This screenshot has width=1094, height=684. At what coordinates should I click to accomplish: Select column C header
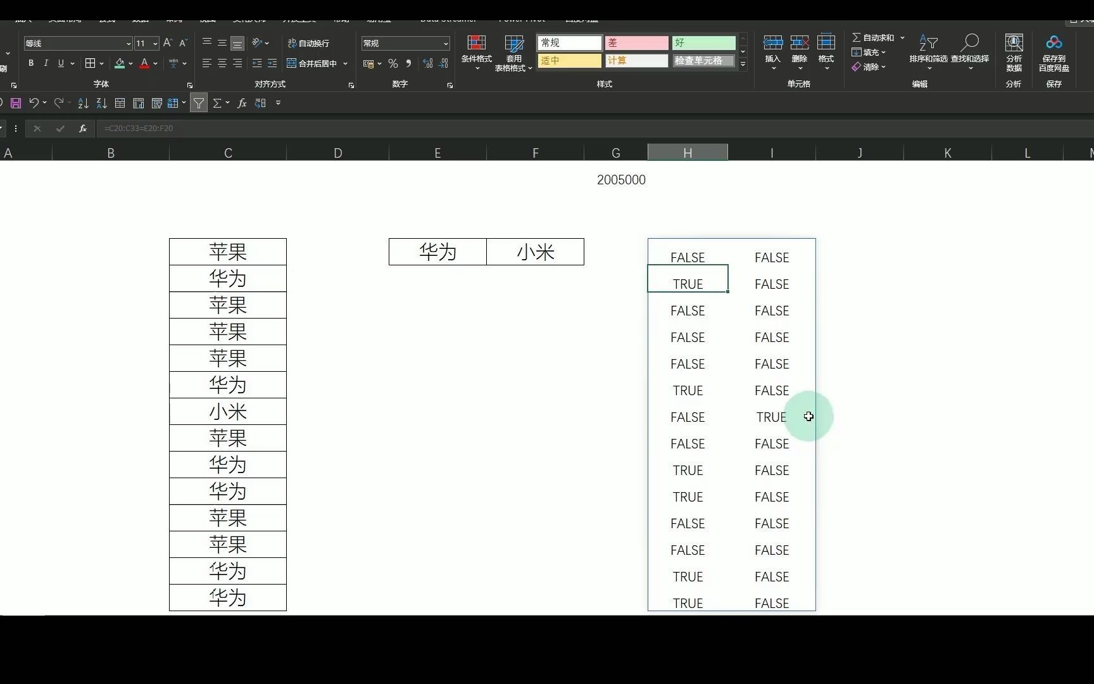(228, 153)
